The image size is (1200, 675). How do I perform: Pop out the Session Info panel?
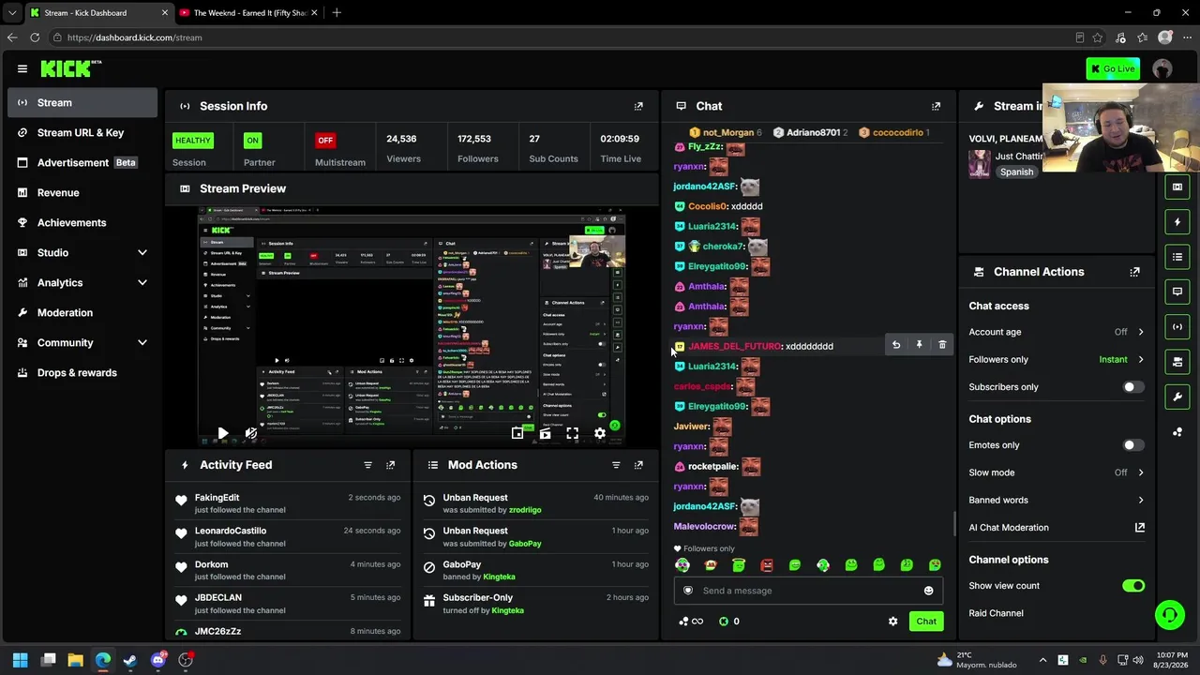click(638, 106)
